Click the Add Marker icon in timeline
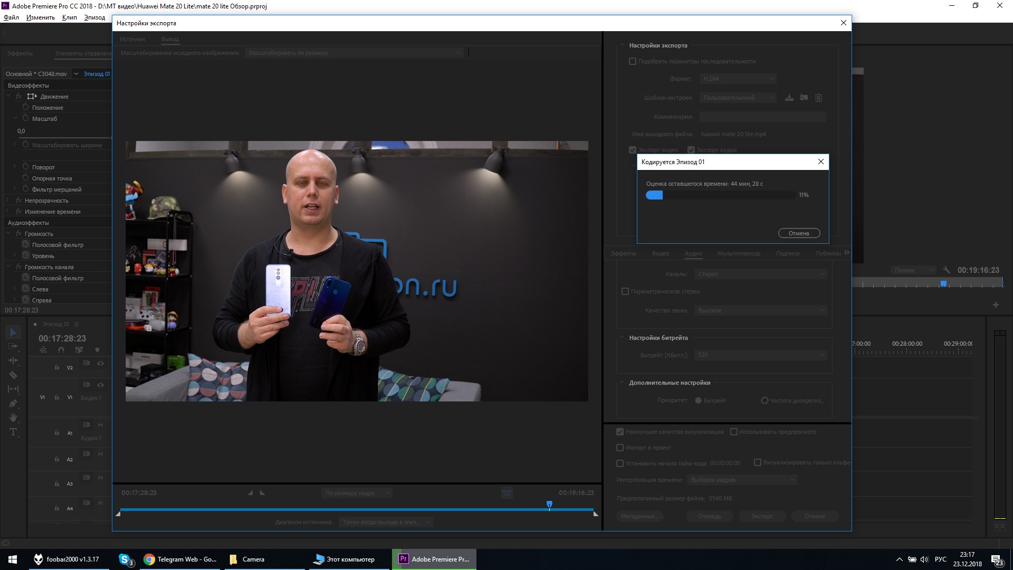Image resolution: width=1013 pixels, height=570 pixels. [x=97, y=350]
